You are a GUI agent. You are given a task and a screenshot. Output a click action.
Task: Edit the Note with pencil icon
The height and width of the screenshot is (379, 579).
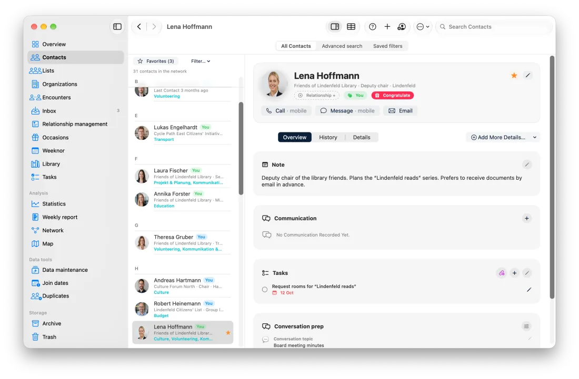(x=527, y=165)
